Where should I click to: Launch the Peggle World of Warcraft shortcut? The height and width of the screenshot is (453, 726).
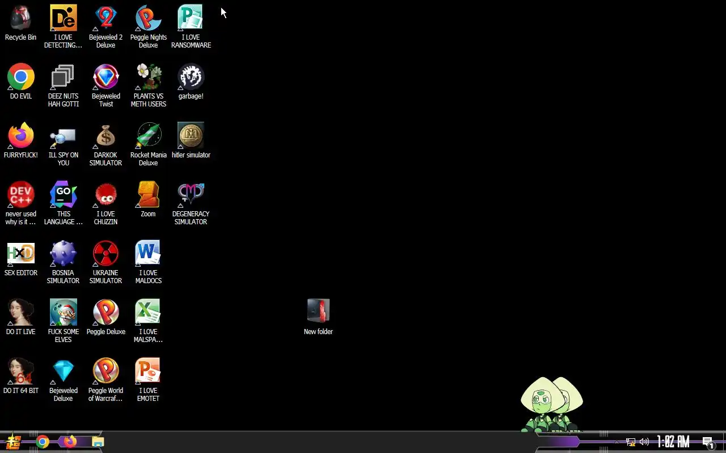click(105, 371)
